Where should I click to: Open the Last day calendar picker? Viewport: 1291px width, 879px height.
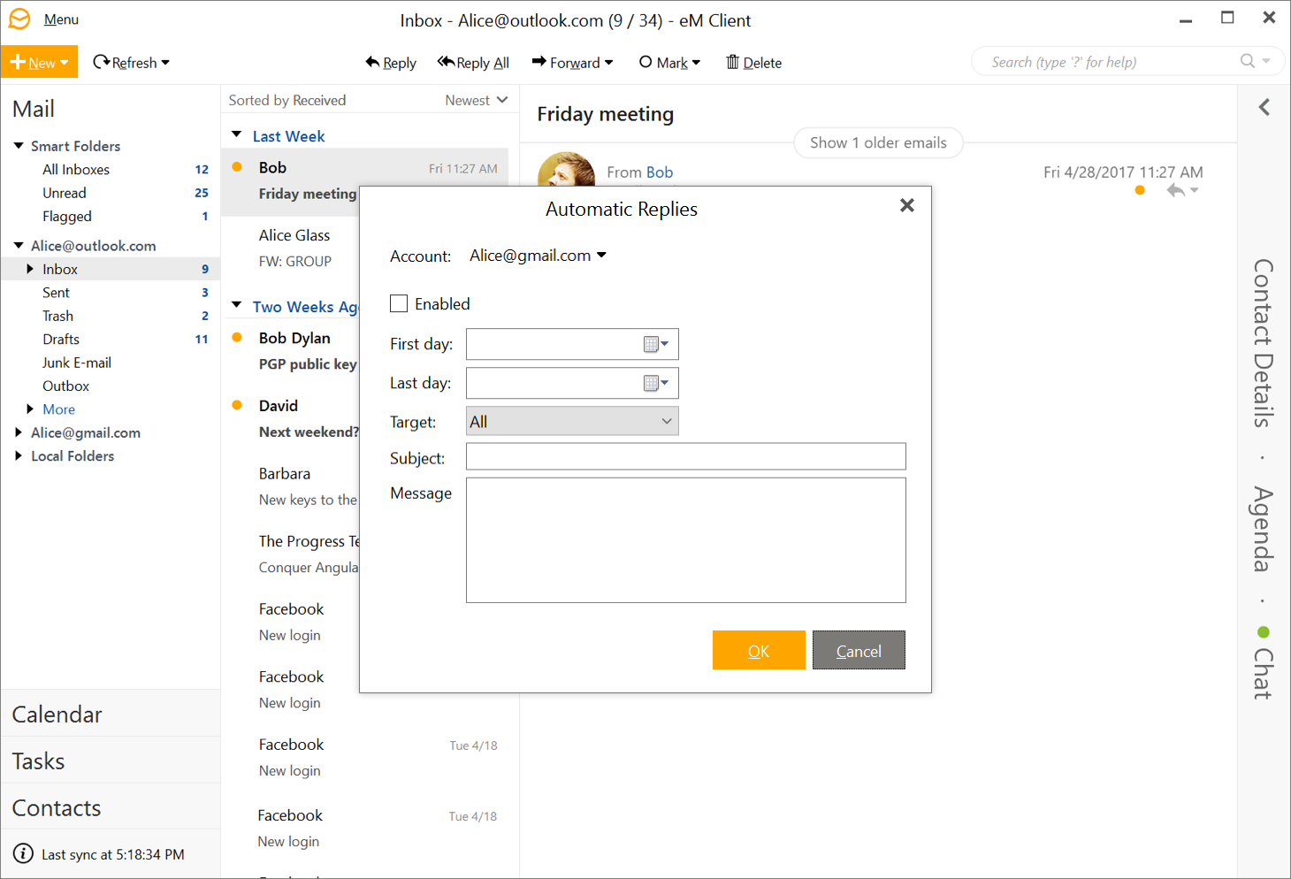click(655, 383)
